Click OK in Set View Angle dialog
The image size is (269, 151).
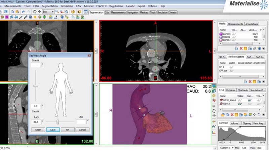pos(68,130)
